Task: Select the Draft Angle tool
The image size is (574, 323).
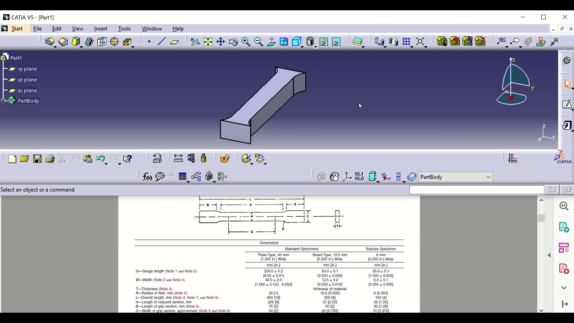Action: [x=76, y=42]
